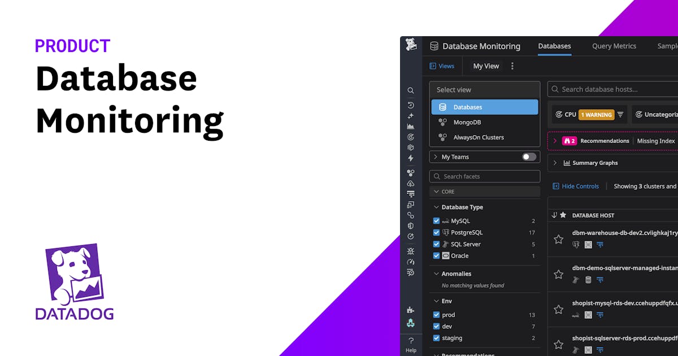This screenshot has height=356, width=678.
Task: Uncheck the PostgreSQL database type checkbox
Action: (x=436, y=232)
